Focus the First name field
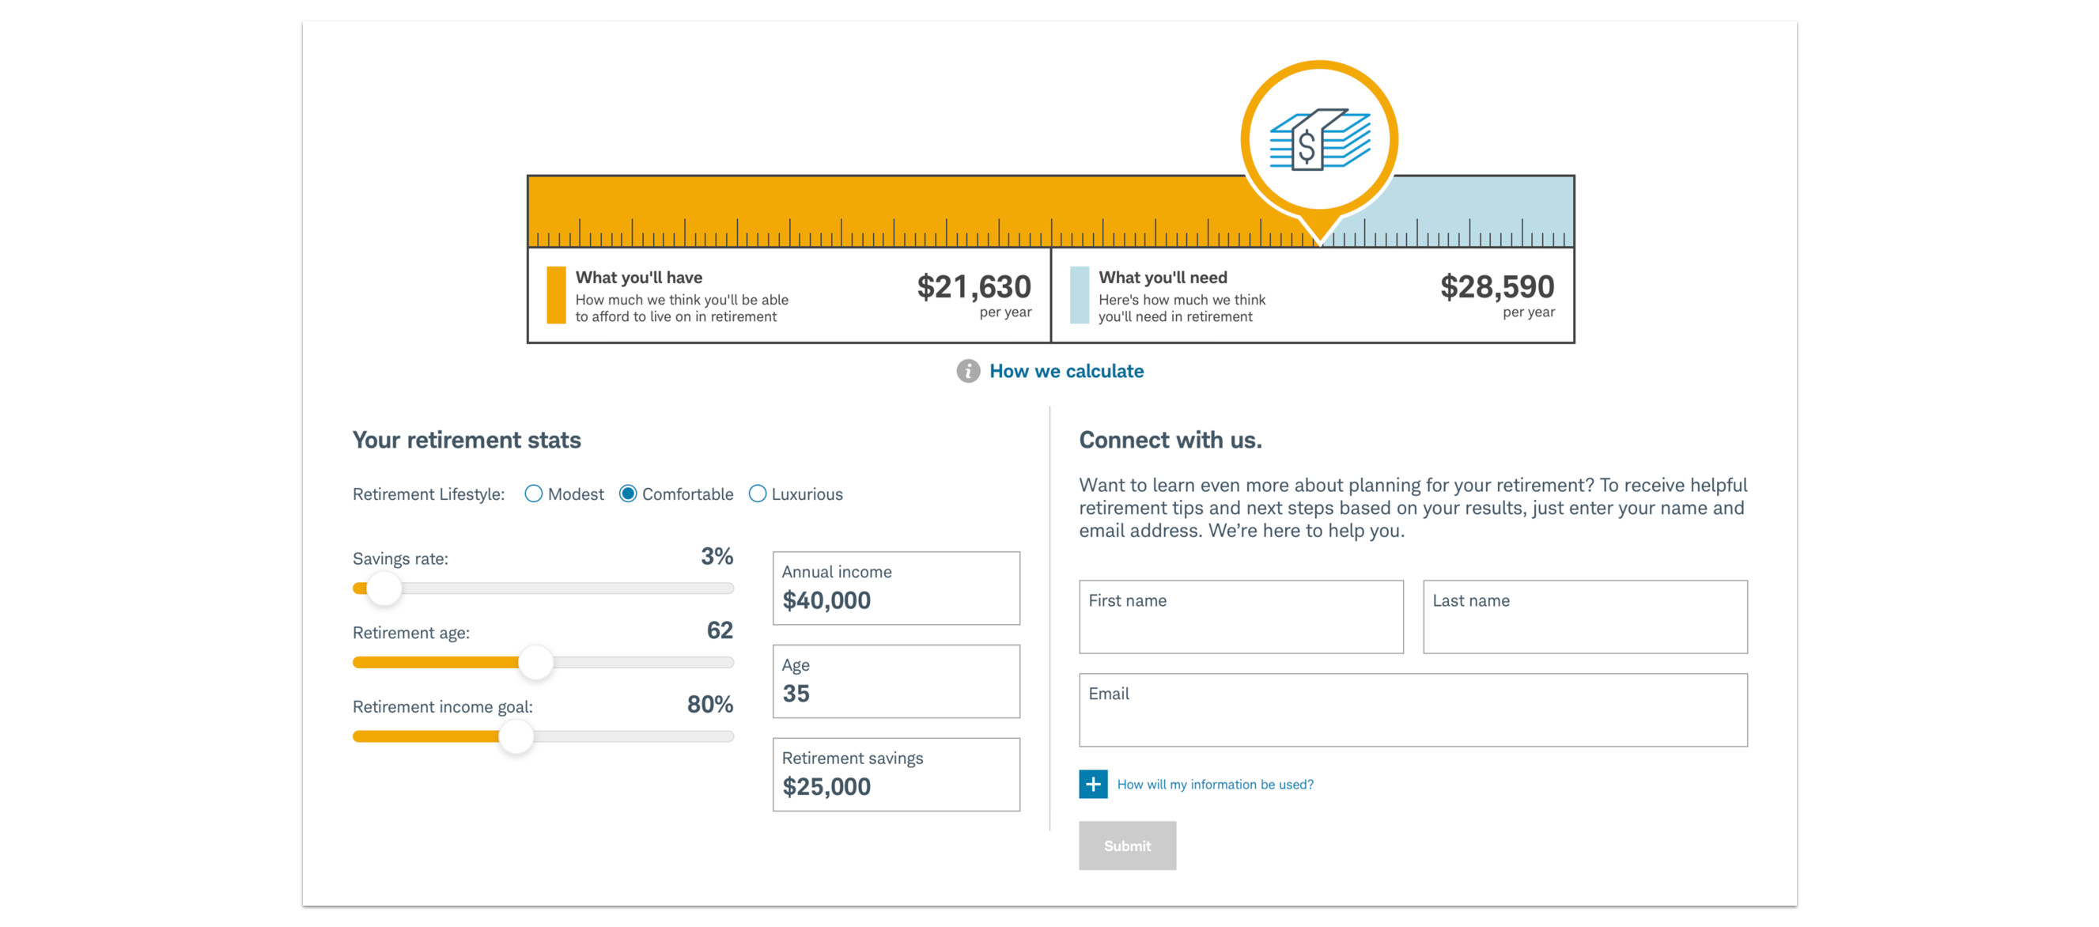This screenshot has width=2099, height=927. 1240,618
